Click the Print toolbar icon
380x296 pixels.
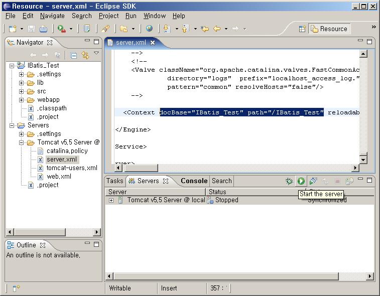(x=43, y=29)
